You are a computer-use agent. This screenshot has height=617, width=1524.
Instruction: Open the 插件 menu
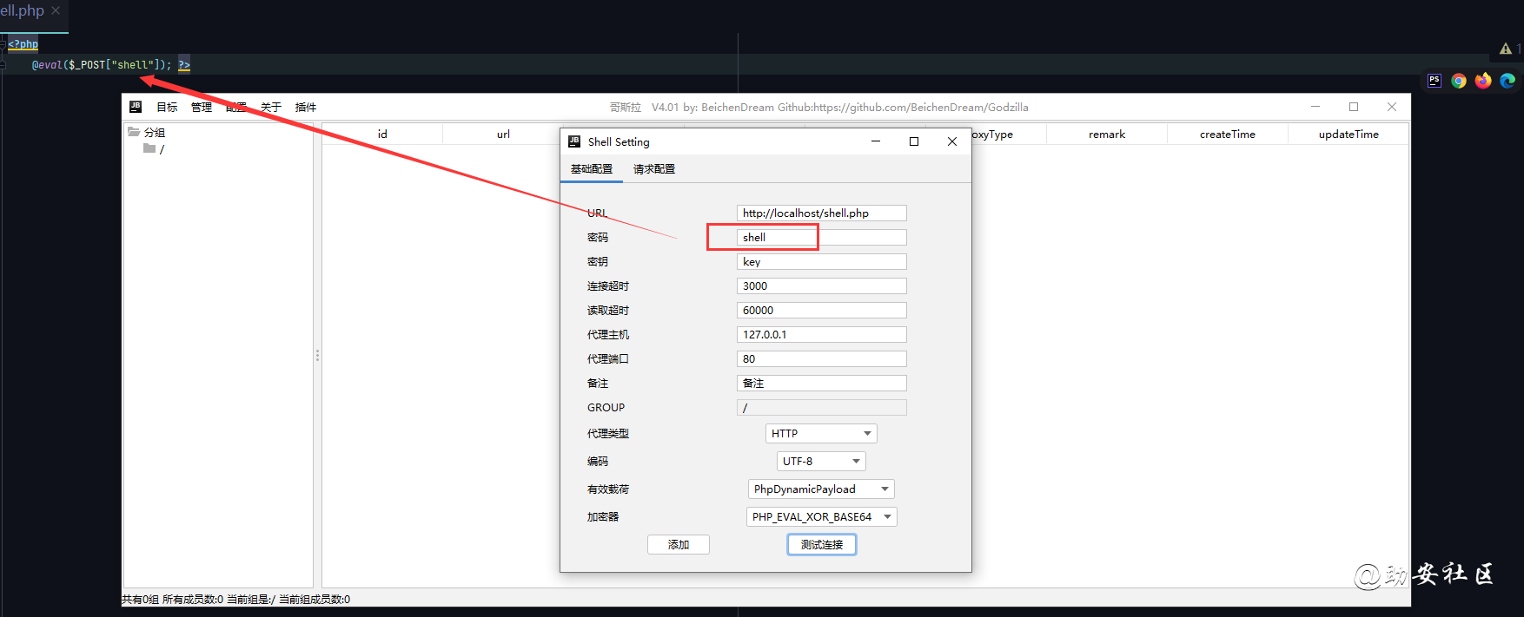pos(306,107)
